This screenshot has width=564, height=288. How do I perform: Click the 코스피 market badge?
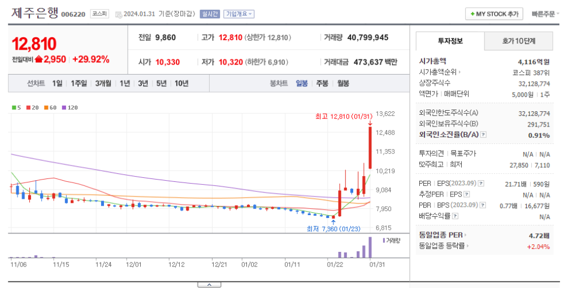[100, 14]
